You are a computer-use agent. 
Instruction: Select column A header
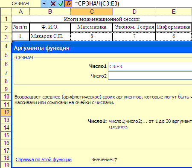pos(21,12)
